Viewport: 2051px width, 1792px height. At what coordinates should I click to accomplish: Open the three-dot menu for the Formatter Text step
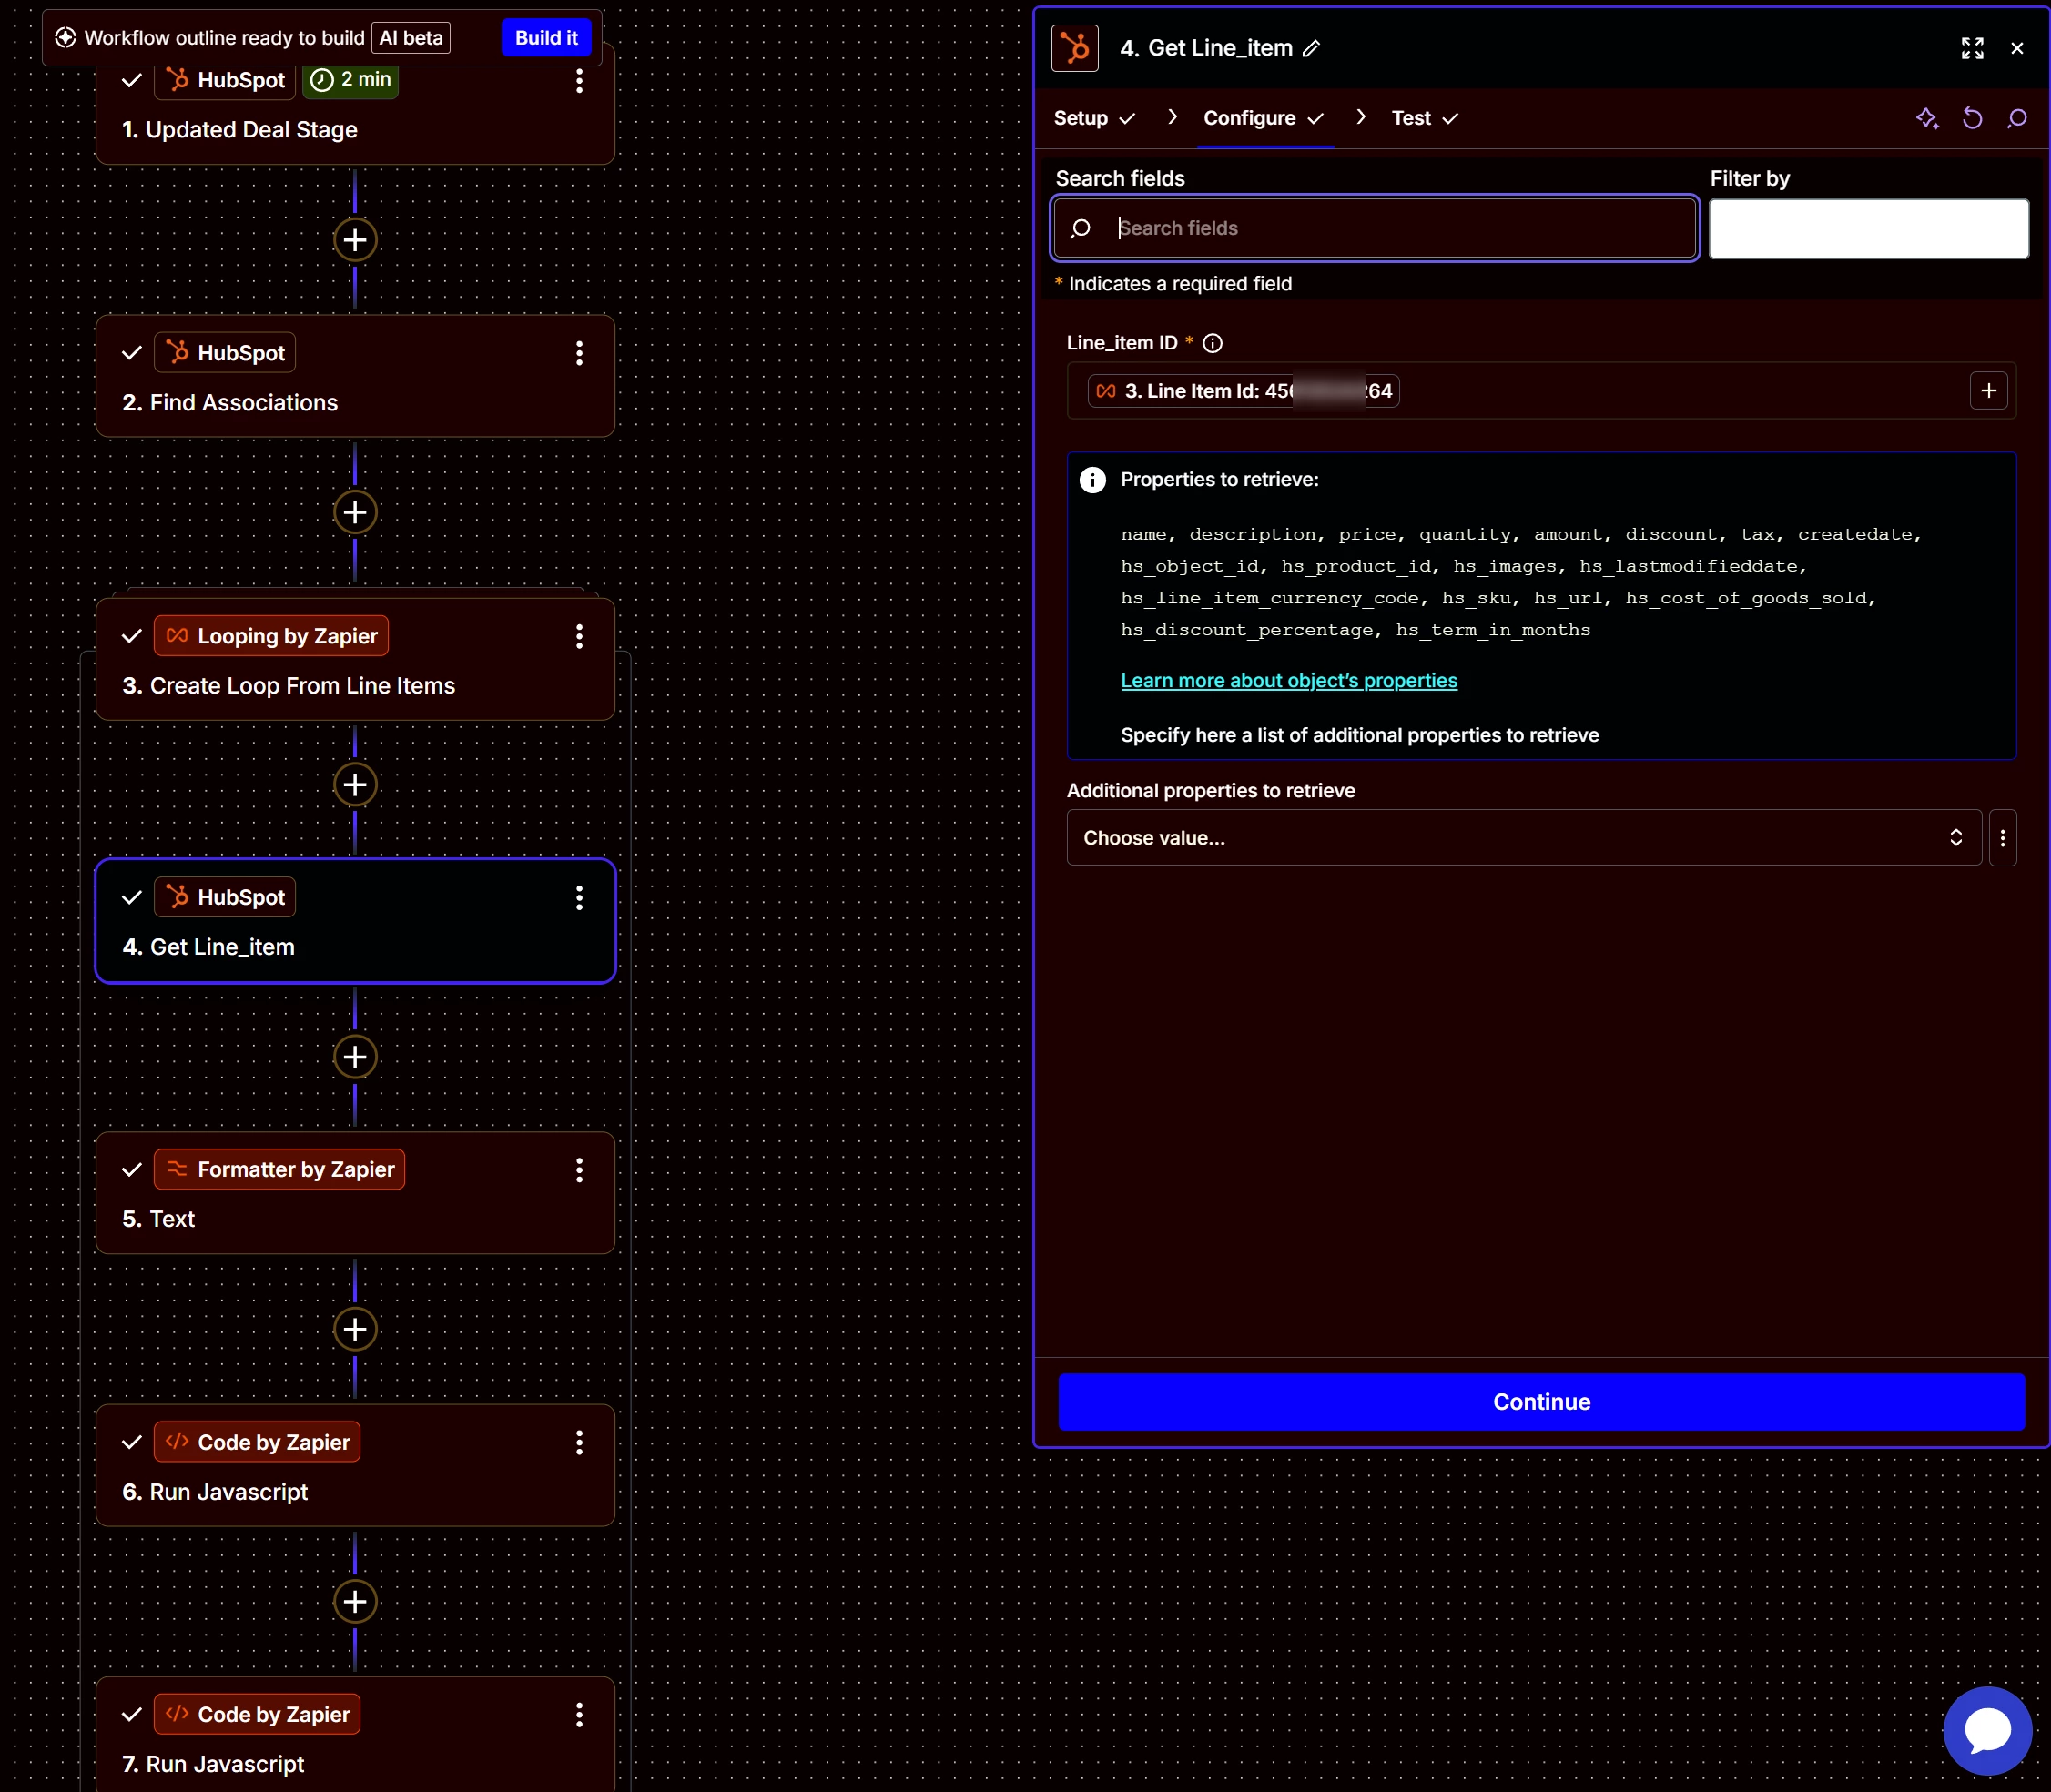(x=579, y=1170)
